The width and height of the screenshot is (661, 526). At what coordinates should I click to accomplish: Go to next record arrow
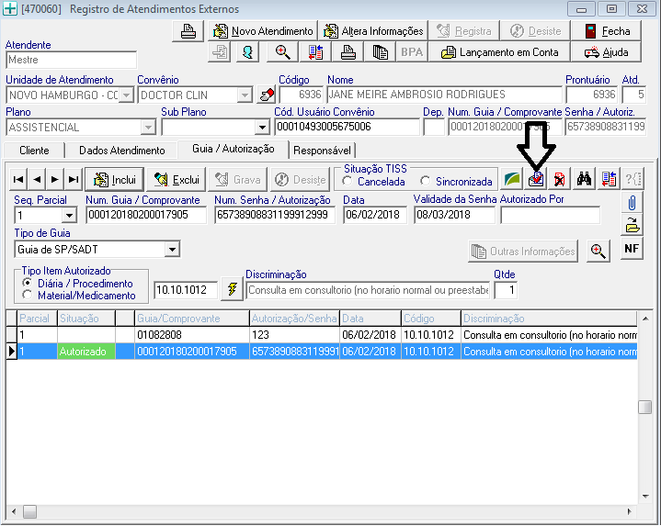55,180
